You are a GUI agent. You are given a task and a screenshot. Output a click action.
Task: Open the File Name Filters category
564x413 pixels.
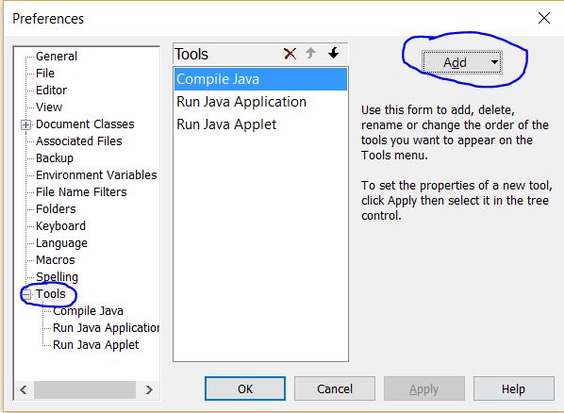pyautogui.click(x=81, y=191)
